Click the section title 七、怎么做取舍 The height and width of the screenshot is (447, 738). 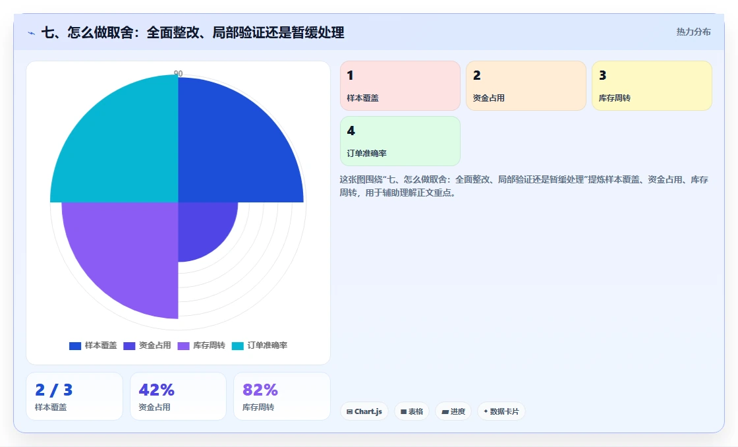click(193, 32)
